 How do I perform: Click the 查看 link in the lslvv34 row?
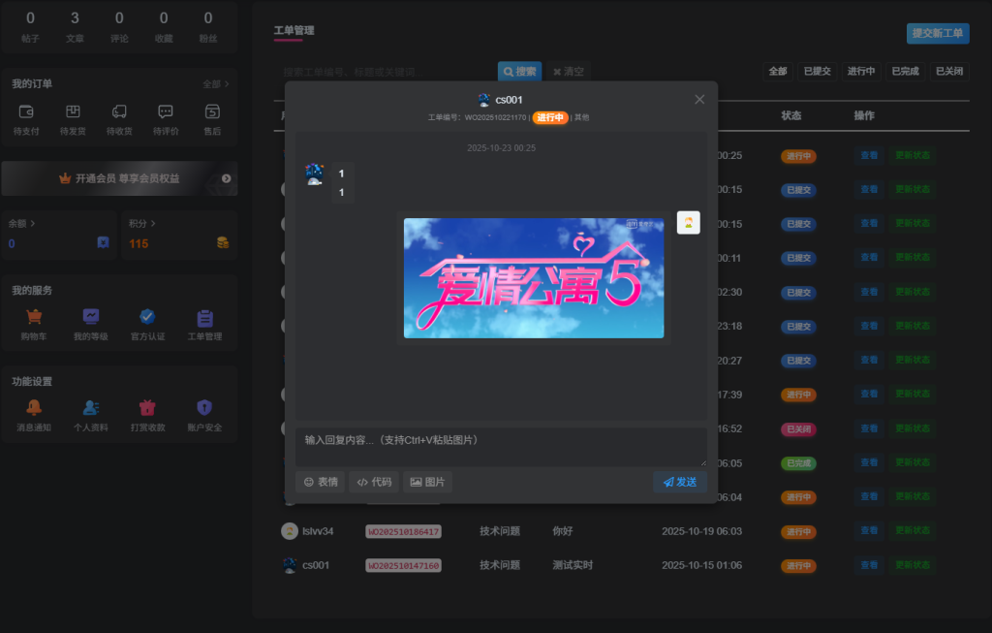869,530
